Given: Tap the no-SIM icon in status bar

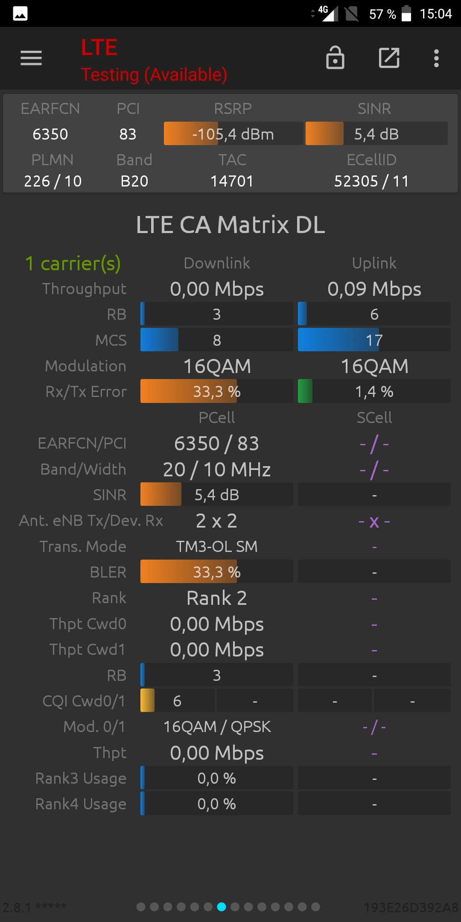Looking at the screenshot, I should coord(352,14).
